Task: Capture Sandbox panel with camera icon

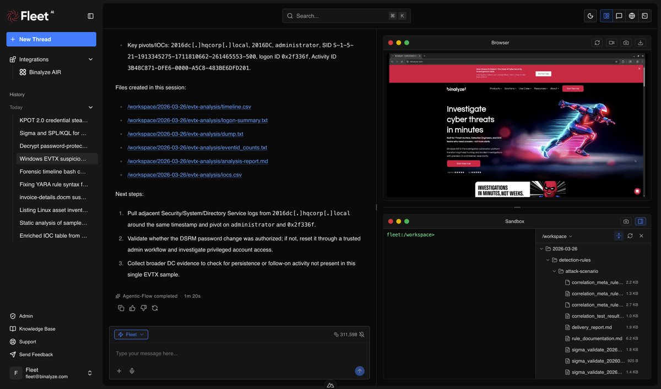Action: click(626, 221)
